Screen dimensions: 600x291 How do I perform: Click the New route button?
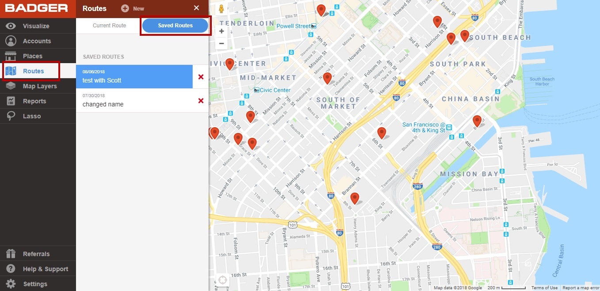[x=133, y=8]
